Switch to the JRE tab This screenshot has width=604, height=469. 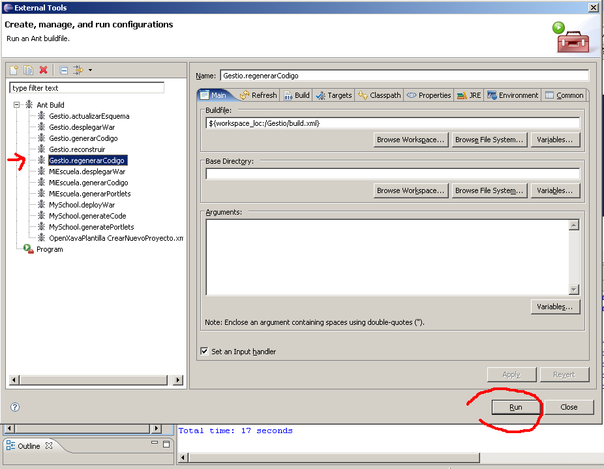[x=469, y=95]
